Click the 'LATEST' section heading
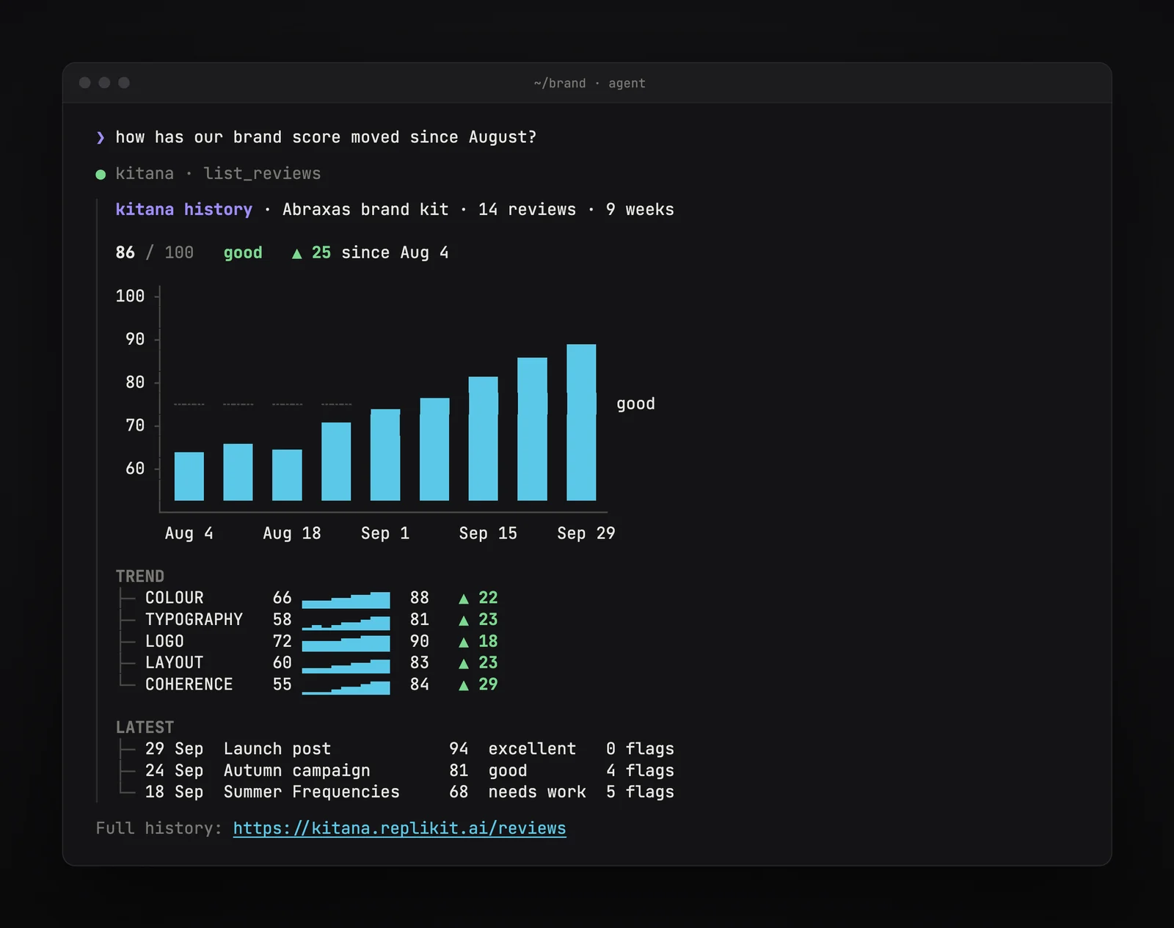The height and width of the screenshot is (928, 1174). 145,728
